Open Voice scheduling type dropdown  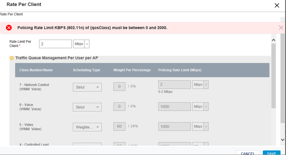tap(87, 107)
